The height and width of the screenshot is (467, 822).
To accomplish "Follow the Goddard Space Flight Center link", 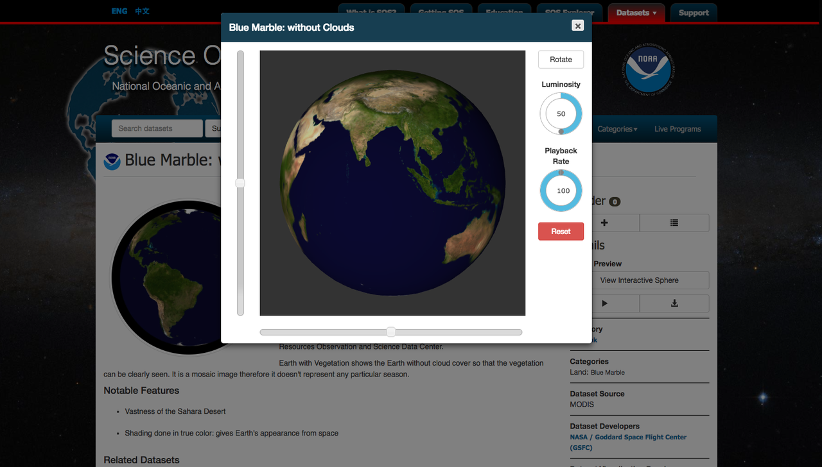I will point(627,436).
